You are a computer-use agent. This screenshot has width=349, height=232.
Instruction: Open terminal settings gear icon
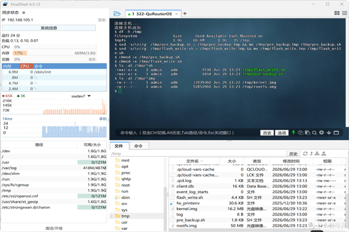point(322,132)
